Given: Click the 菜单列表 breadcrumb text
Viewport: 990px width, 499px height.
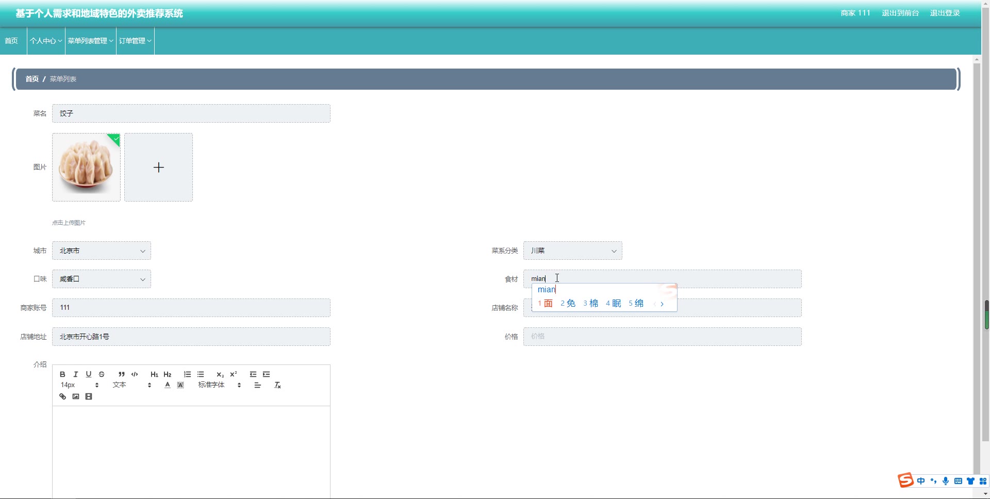Looking at the screenshot, I should point(63,79).
